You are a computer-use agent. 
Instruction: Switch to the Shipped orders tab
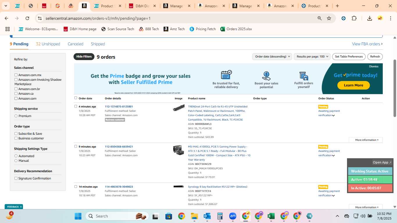98,44
